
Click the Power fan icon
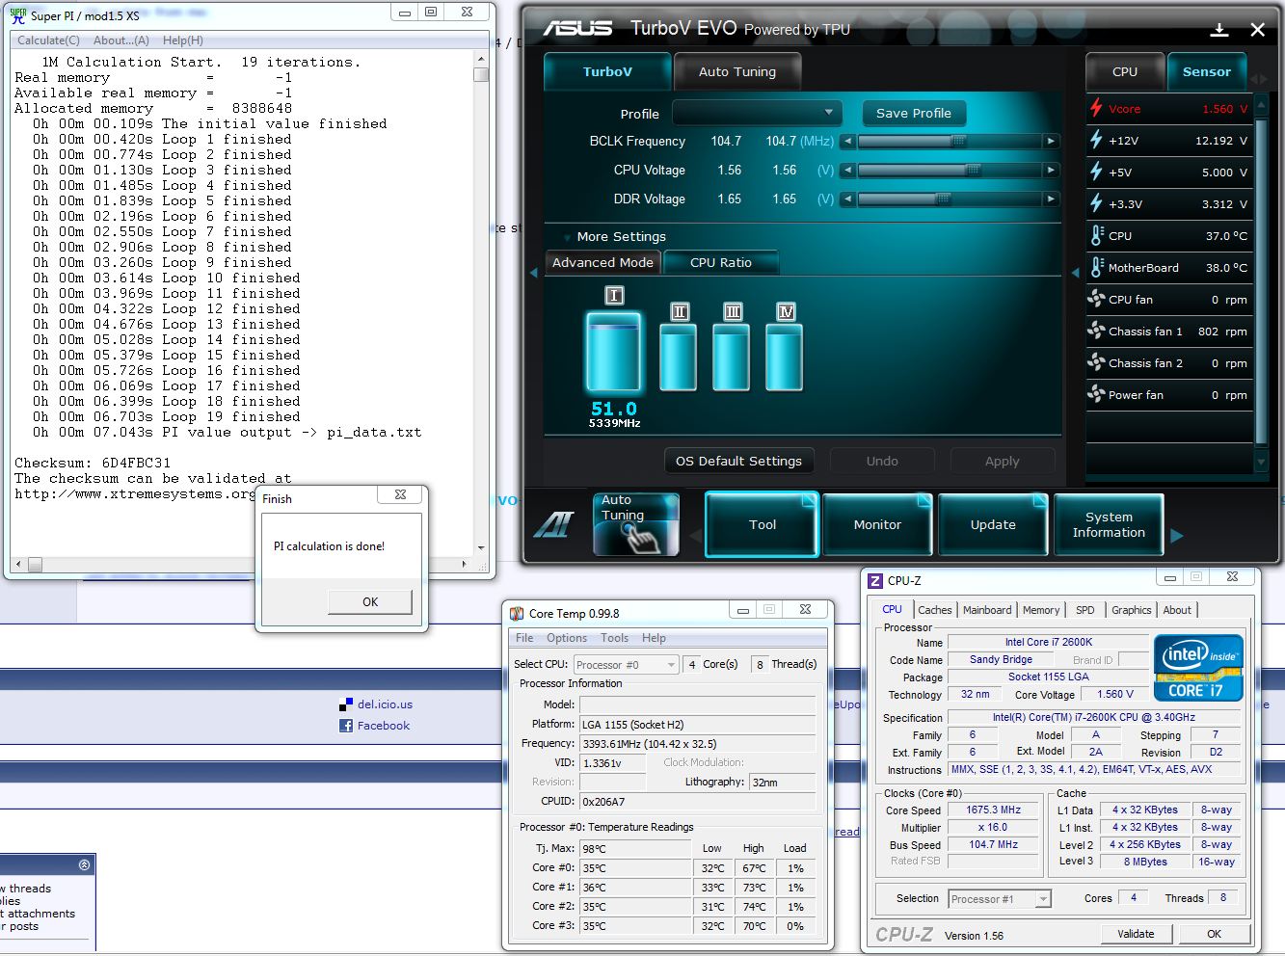coord(1096,394)
